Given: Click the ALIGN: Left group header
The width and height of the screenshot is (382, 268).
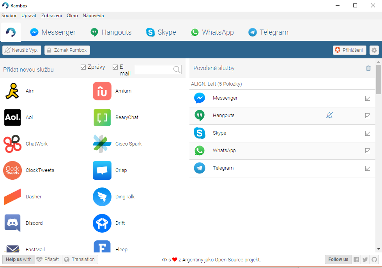Looking at the screenshot, I should pyautogui.click(x=282, y=84).
